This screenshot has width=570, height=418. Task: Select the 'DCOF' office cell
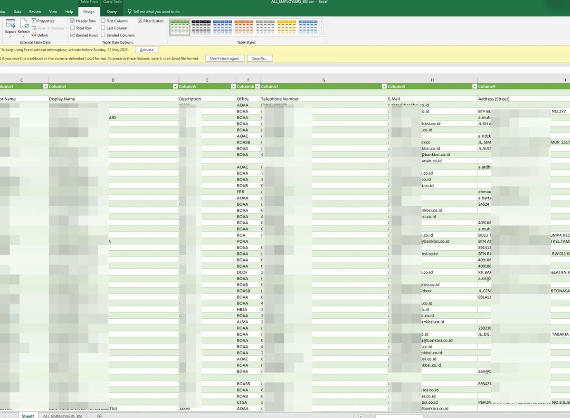[248, 272]
